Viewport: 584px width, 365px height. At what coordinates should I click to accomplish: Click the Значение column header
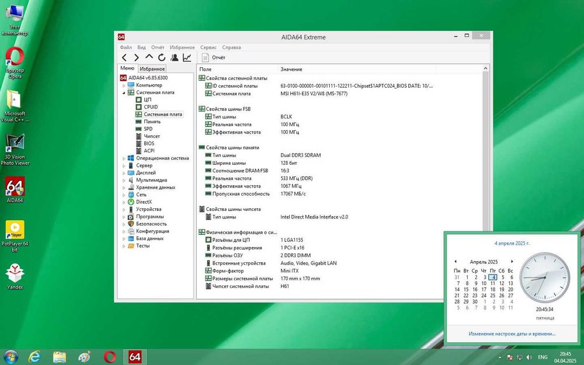pyautogui.click(x=291, y=69)
